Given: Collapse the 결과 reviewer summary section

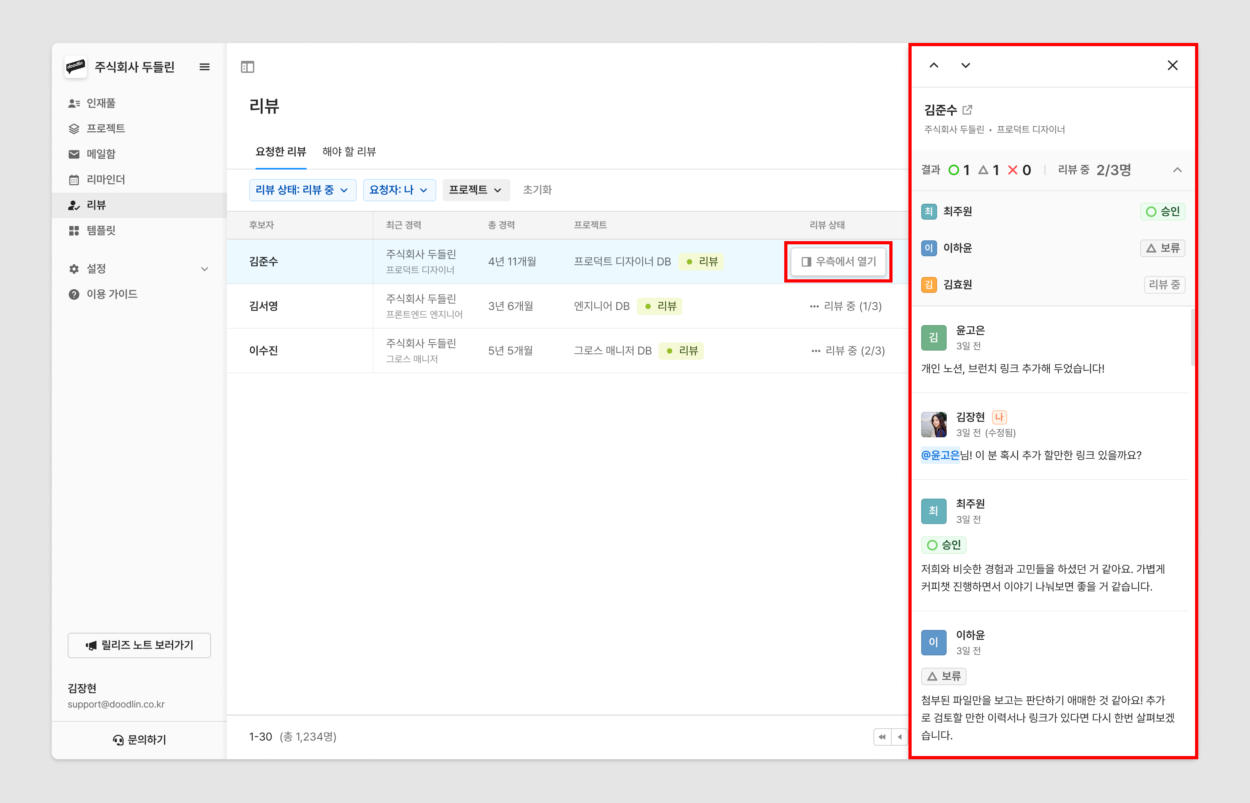Looking at the screenshot, I should pos(1177,170).
